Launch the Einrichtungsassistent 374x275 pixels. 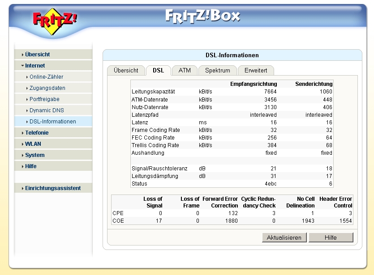(53, 188)
